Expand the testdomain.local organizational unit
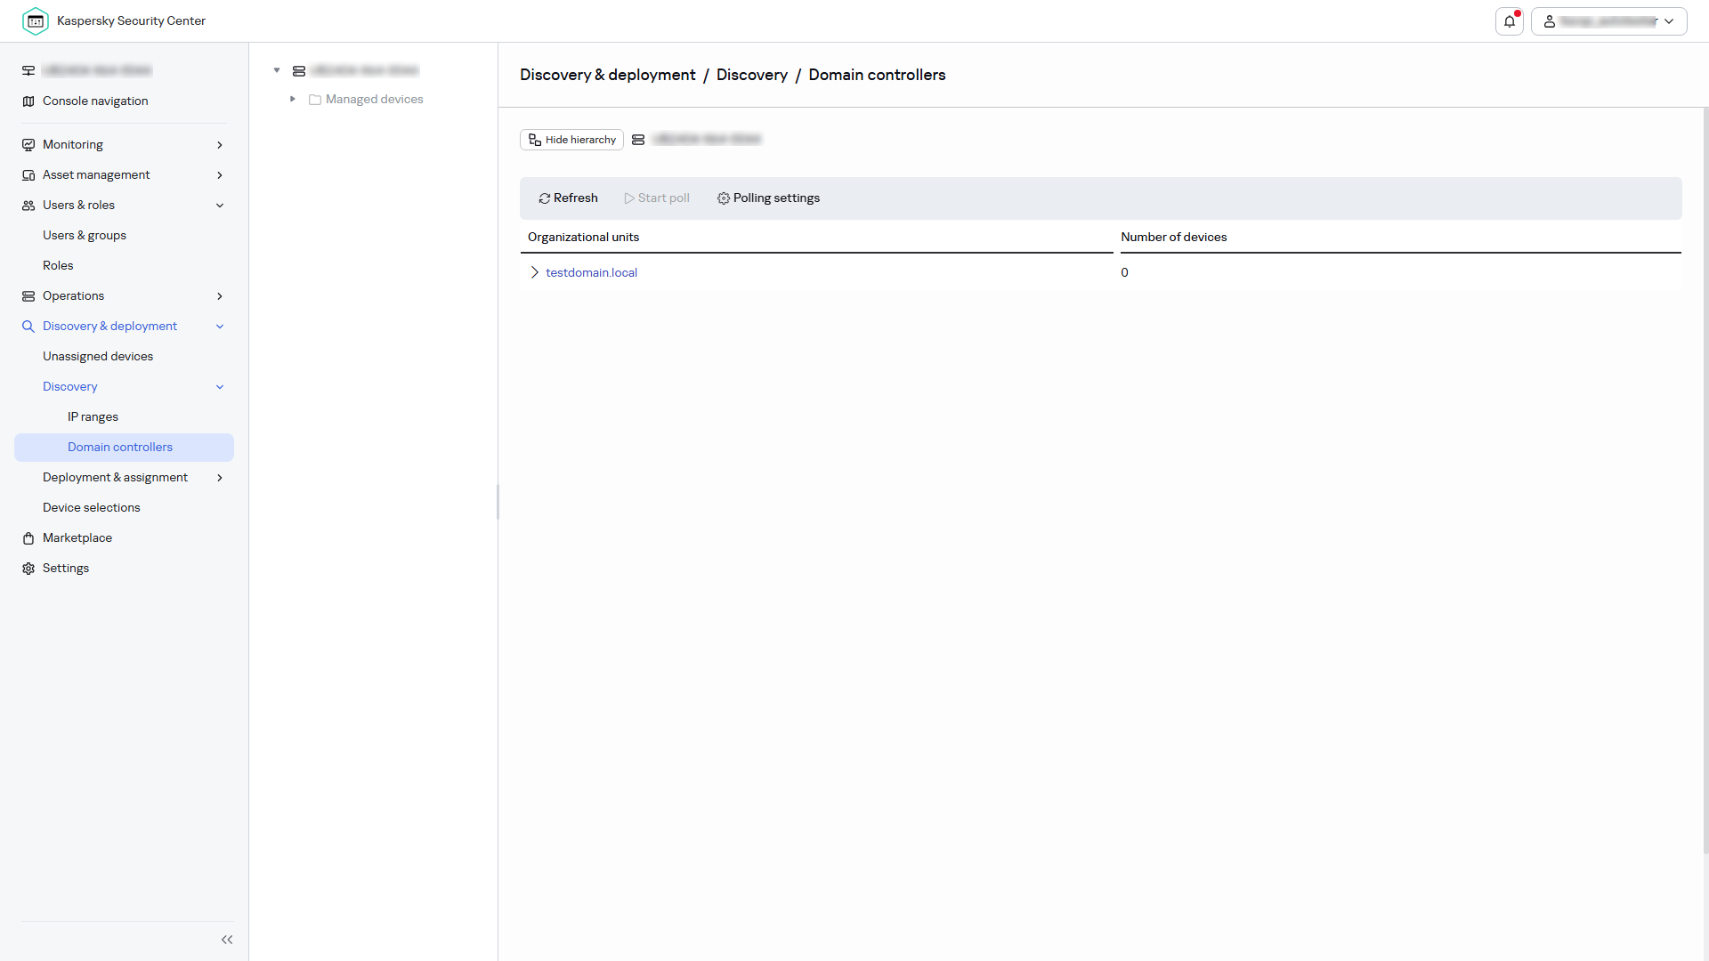This screenshot has height=961, width=1709. pos(534,272)
